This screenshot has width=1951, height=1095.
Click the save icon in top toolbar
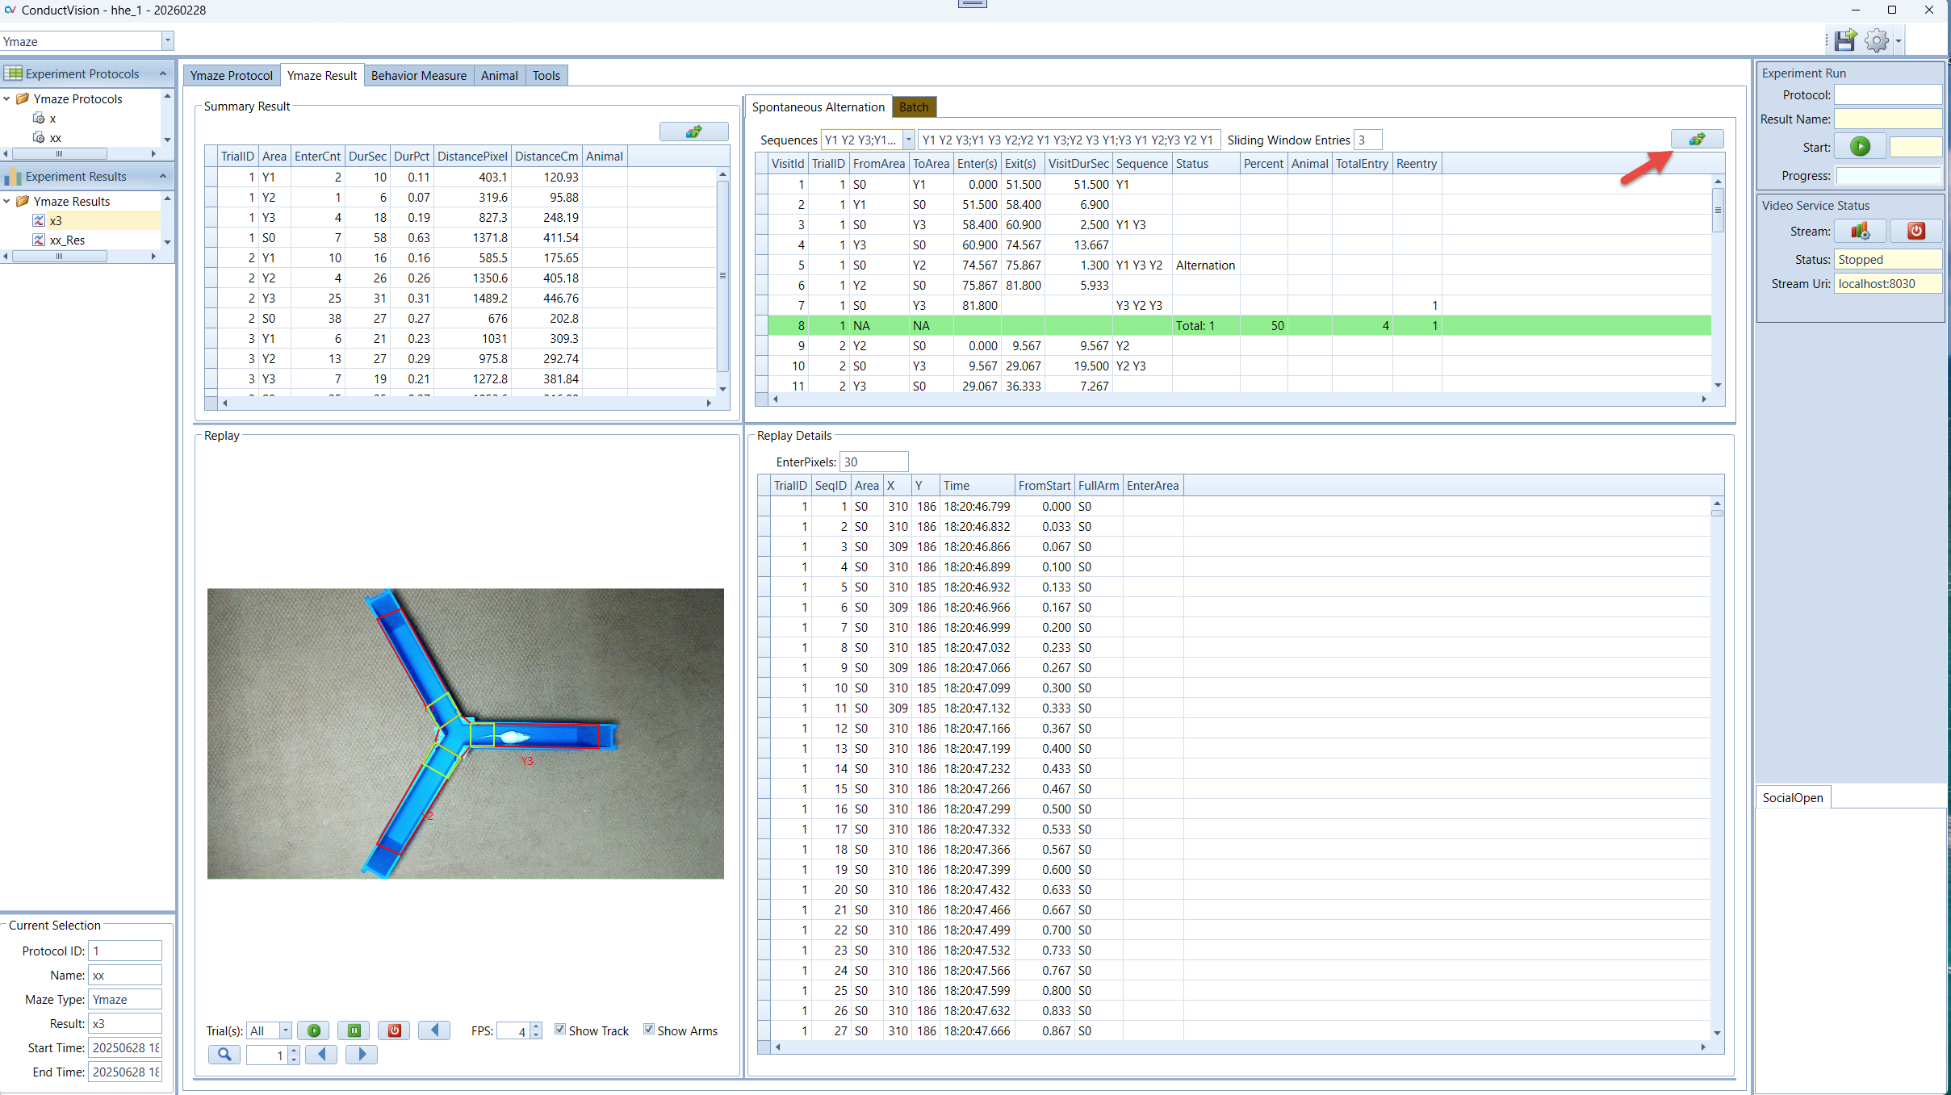pyautogui.click(x=1844, y=40)
